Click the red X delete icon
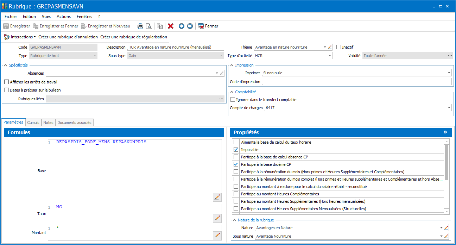The image size is (456, 245). coord(171,26)
